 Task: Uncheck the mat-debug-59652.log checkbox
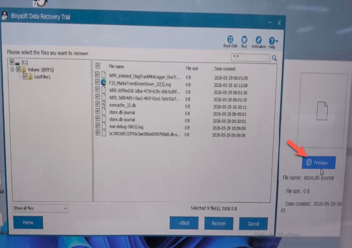click(98, 126)
